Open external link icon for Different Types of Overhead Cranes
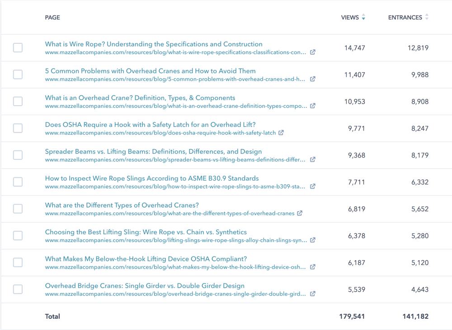The image size is (452, 330). [300, 214]
